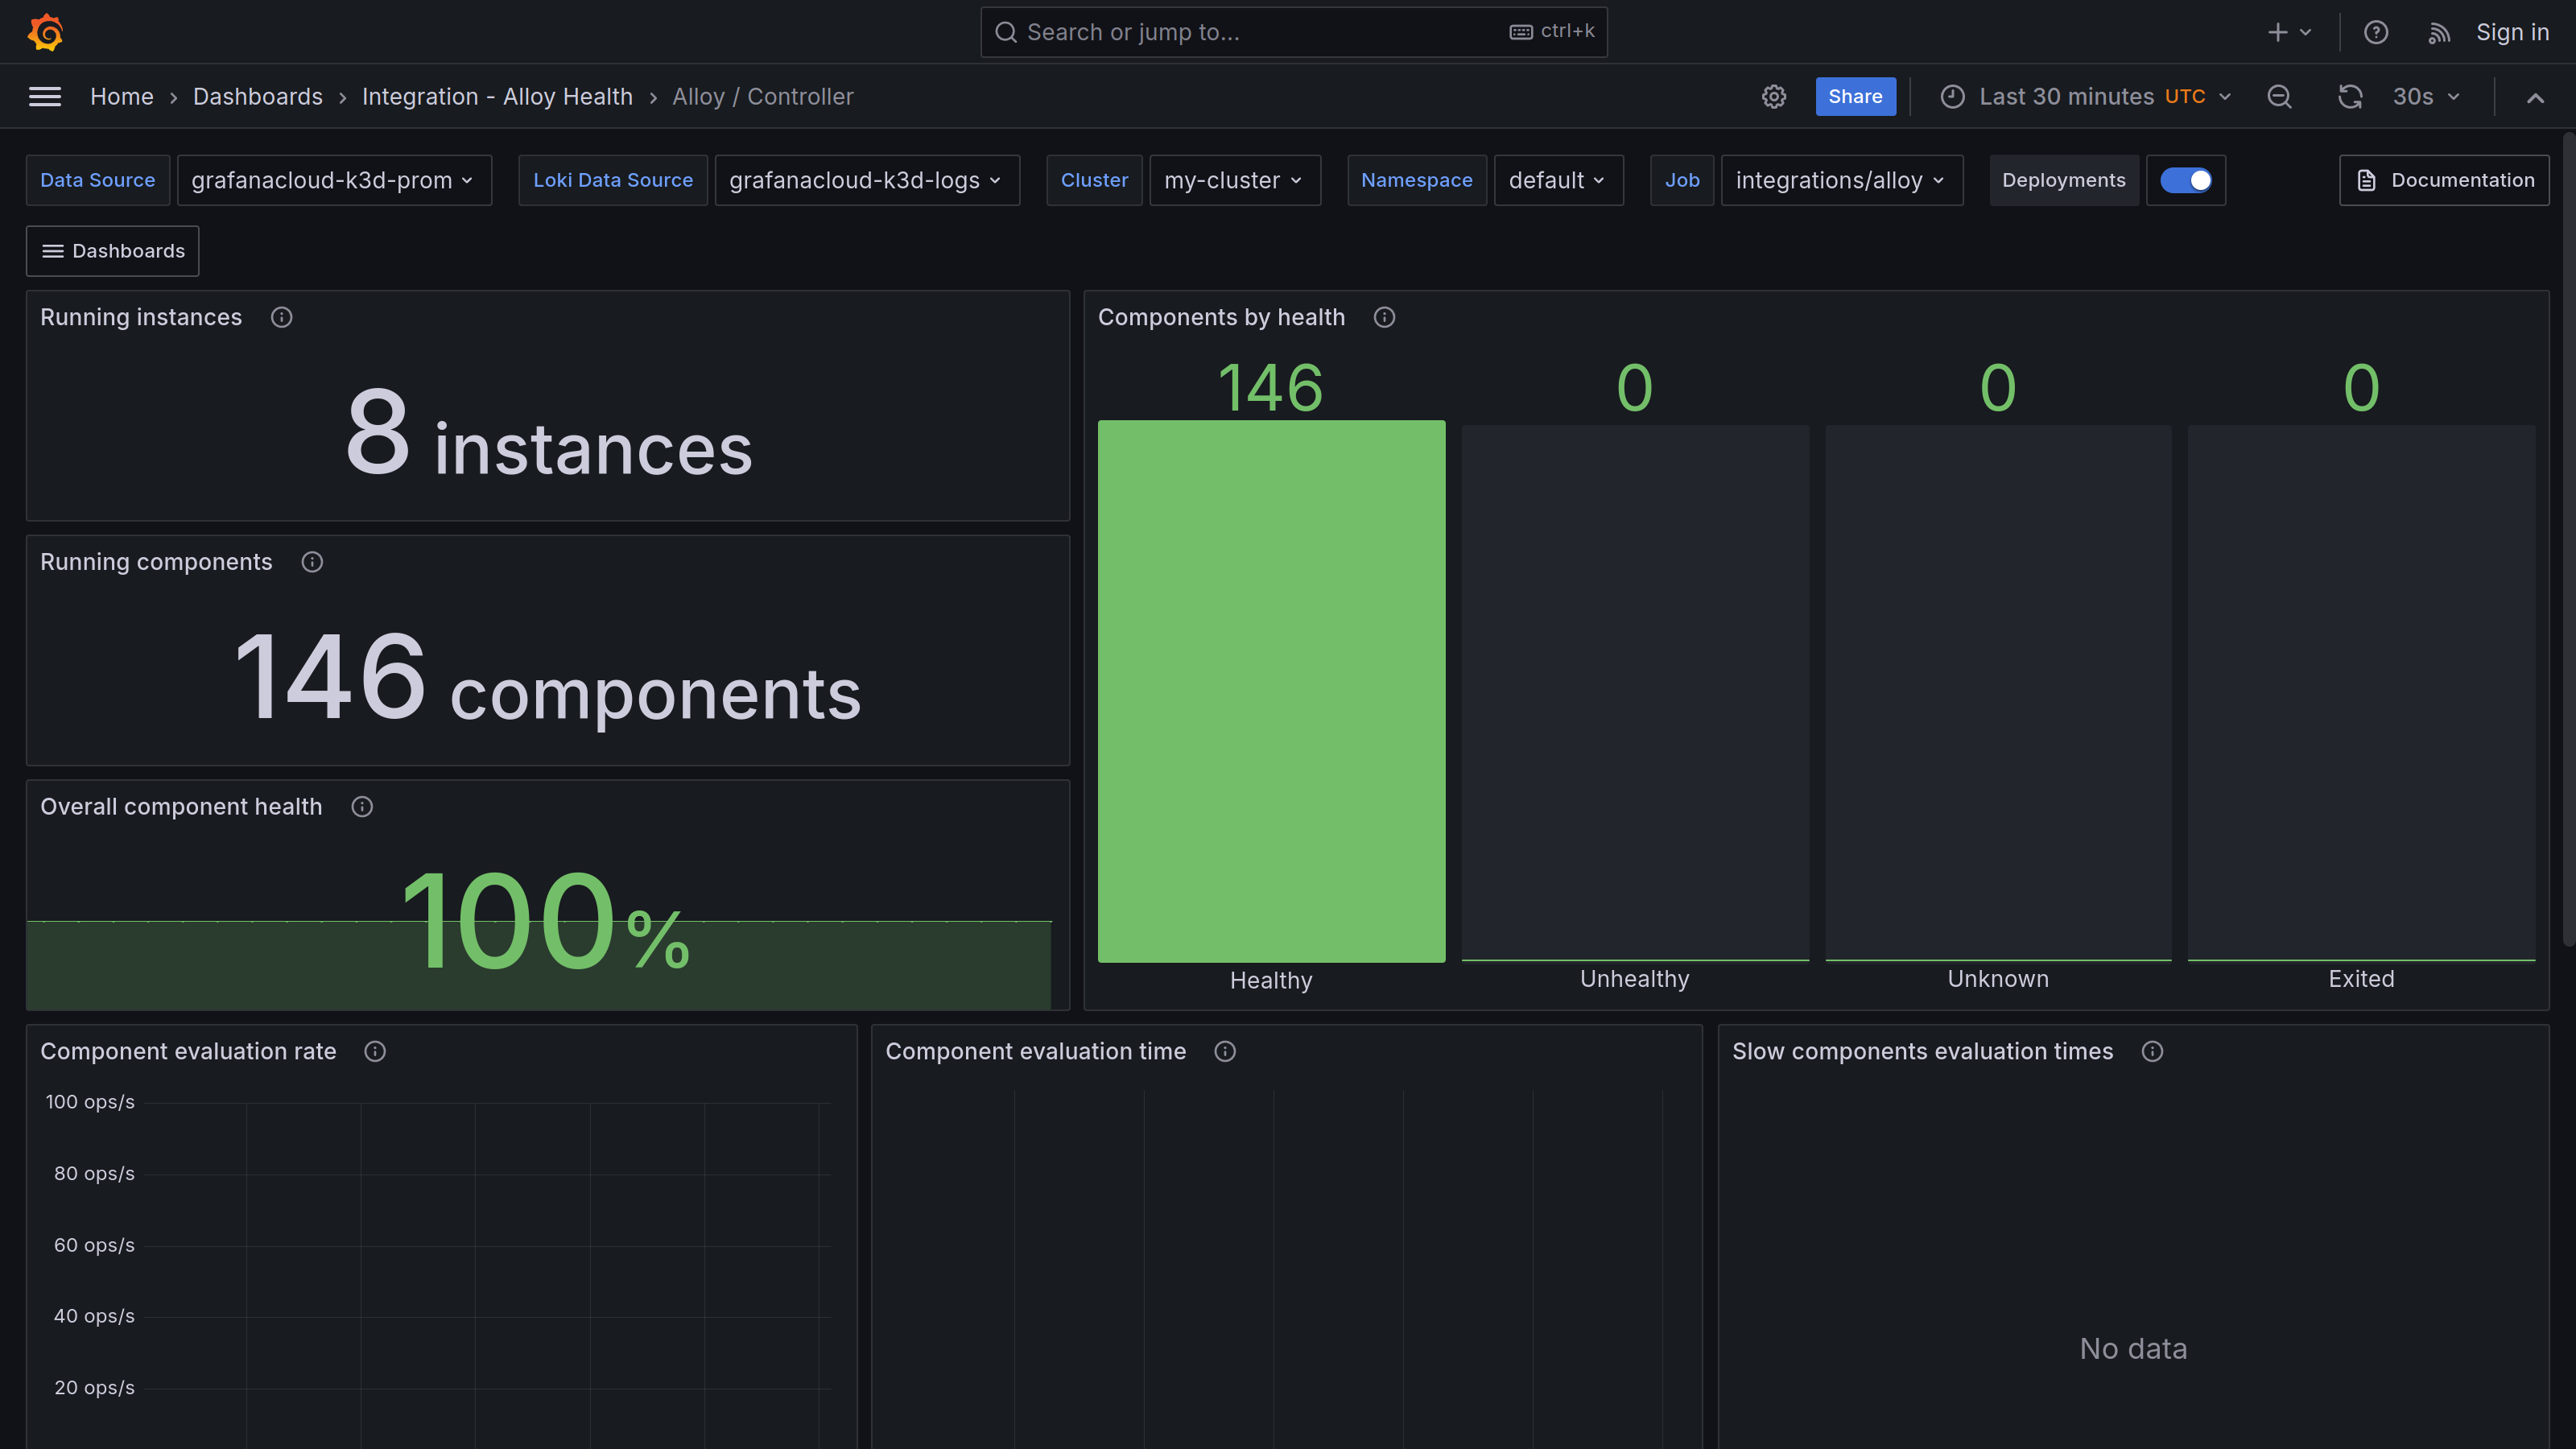The height and width of the screenshot is (1449, 2576).
Task: Toggle the Deployments switch
Action: pos(2186,180)
